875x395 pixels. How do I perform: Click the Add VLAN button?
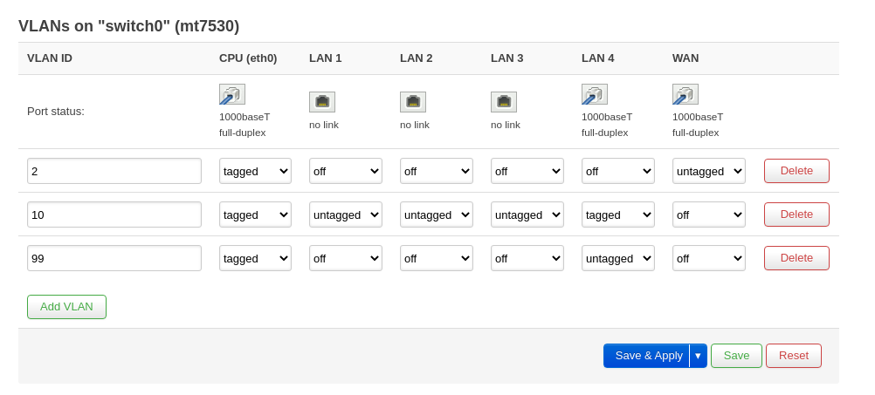(x=66, y=307)
